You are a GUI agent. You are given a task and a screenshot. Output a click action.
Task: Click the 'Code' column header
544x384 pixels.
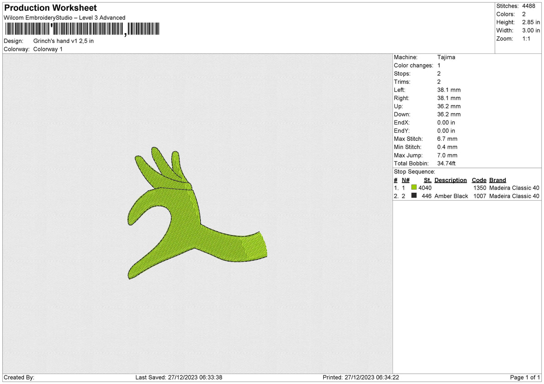(x=479, y=180)
